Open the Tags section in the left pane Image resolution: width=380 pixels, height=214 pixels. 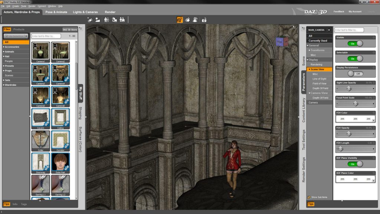[24, 204]
